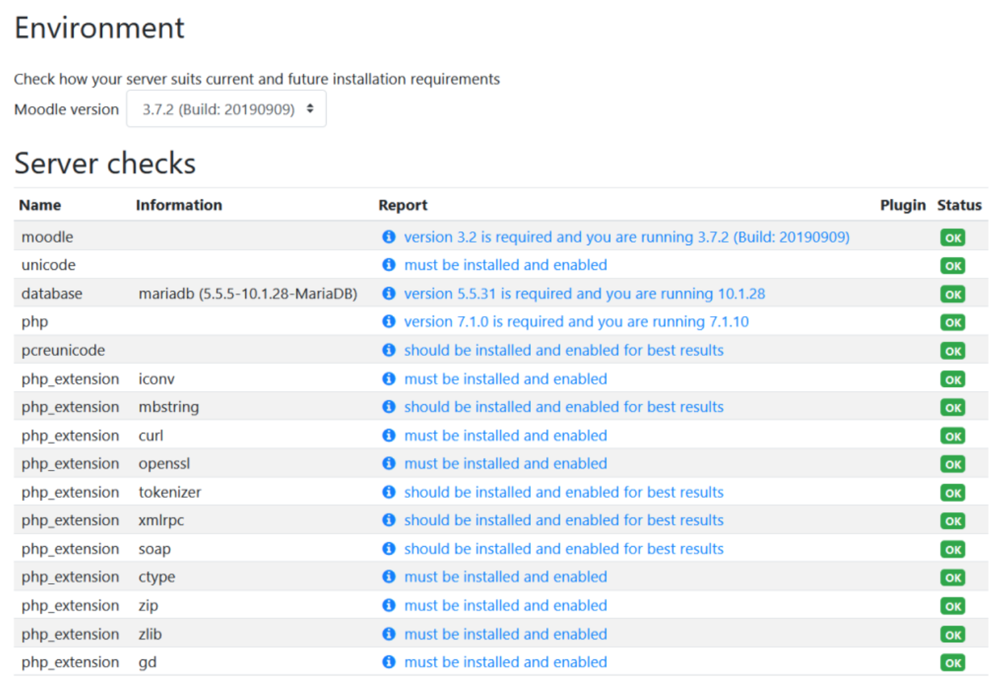Open the xmlrpc report link
Viewport: 1002px width, 680px height.
[x=564, y=520]
